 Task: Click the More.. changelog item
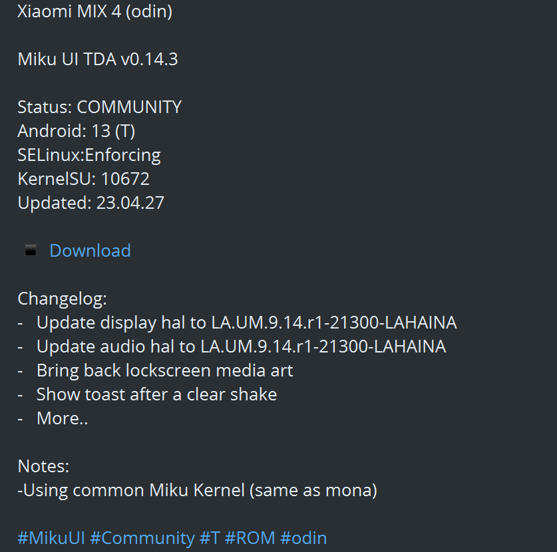[62, 418]
